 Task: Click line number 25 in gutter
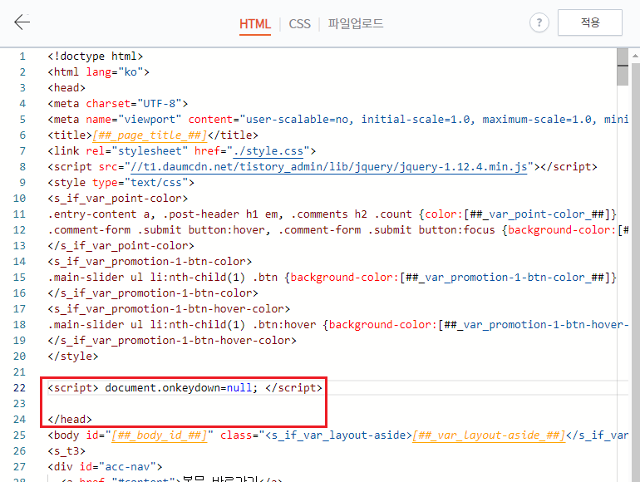(19, 435)
